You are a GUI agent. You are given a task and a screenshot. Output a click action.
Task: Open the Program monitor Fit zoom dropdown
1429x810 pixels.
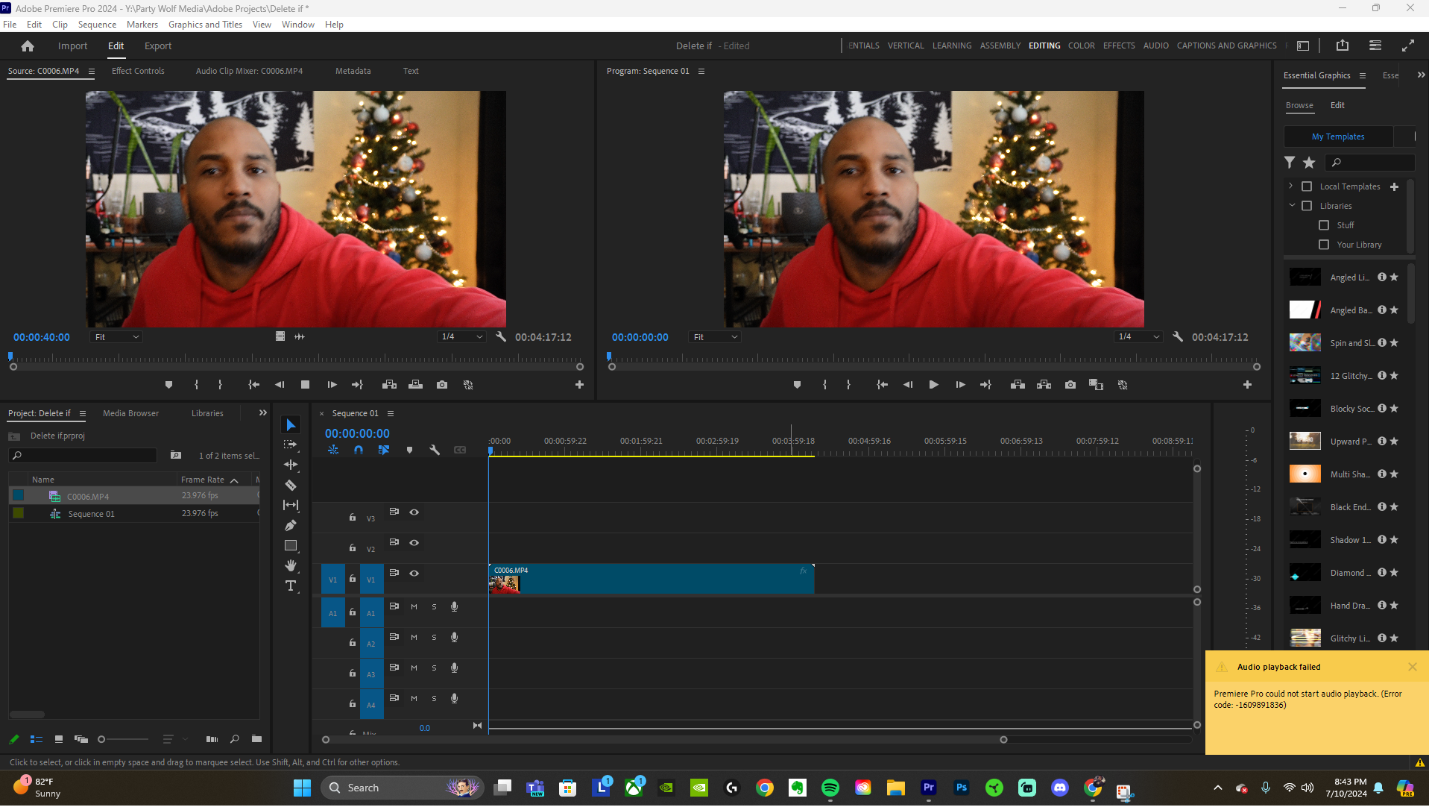pyautogui.click(x=713, y=336)
